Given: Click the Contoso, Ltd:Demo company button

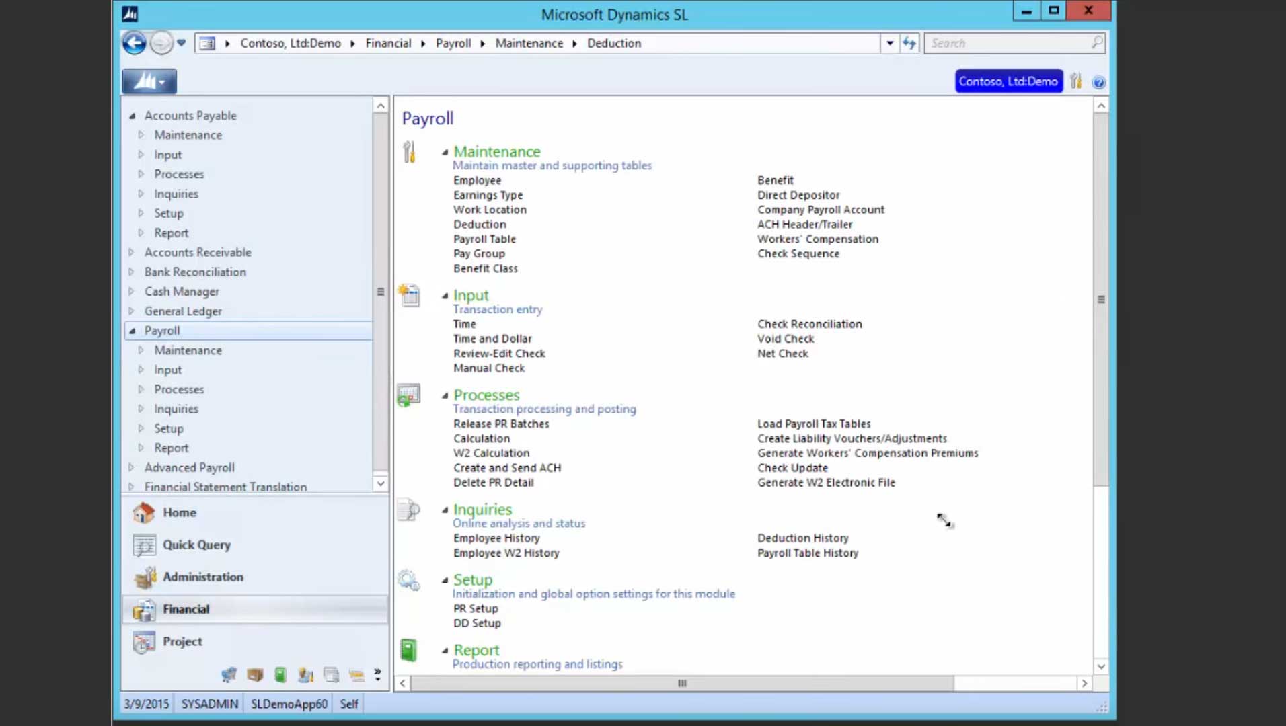Looking at the screenshot, I should point(1008,81).
